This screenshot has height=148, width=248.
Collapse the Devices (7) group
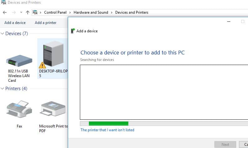2,34
